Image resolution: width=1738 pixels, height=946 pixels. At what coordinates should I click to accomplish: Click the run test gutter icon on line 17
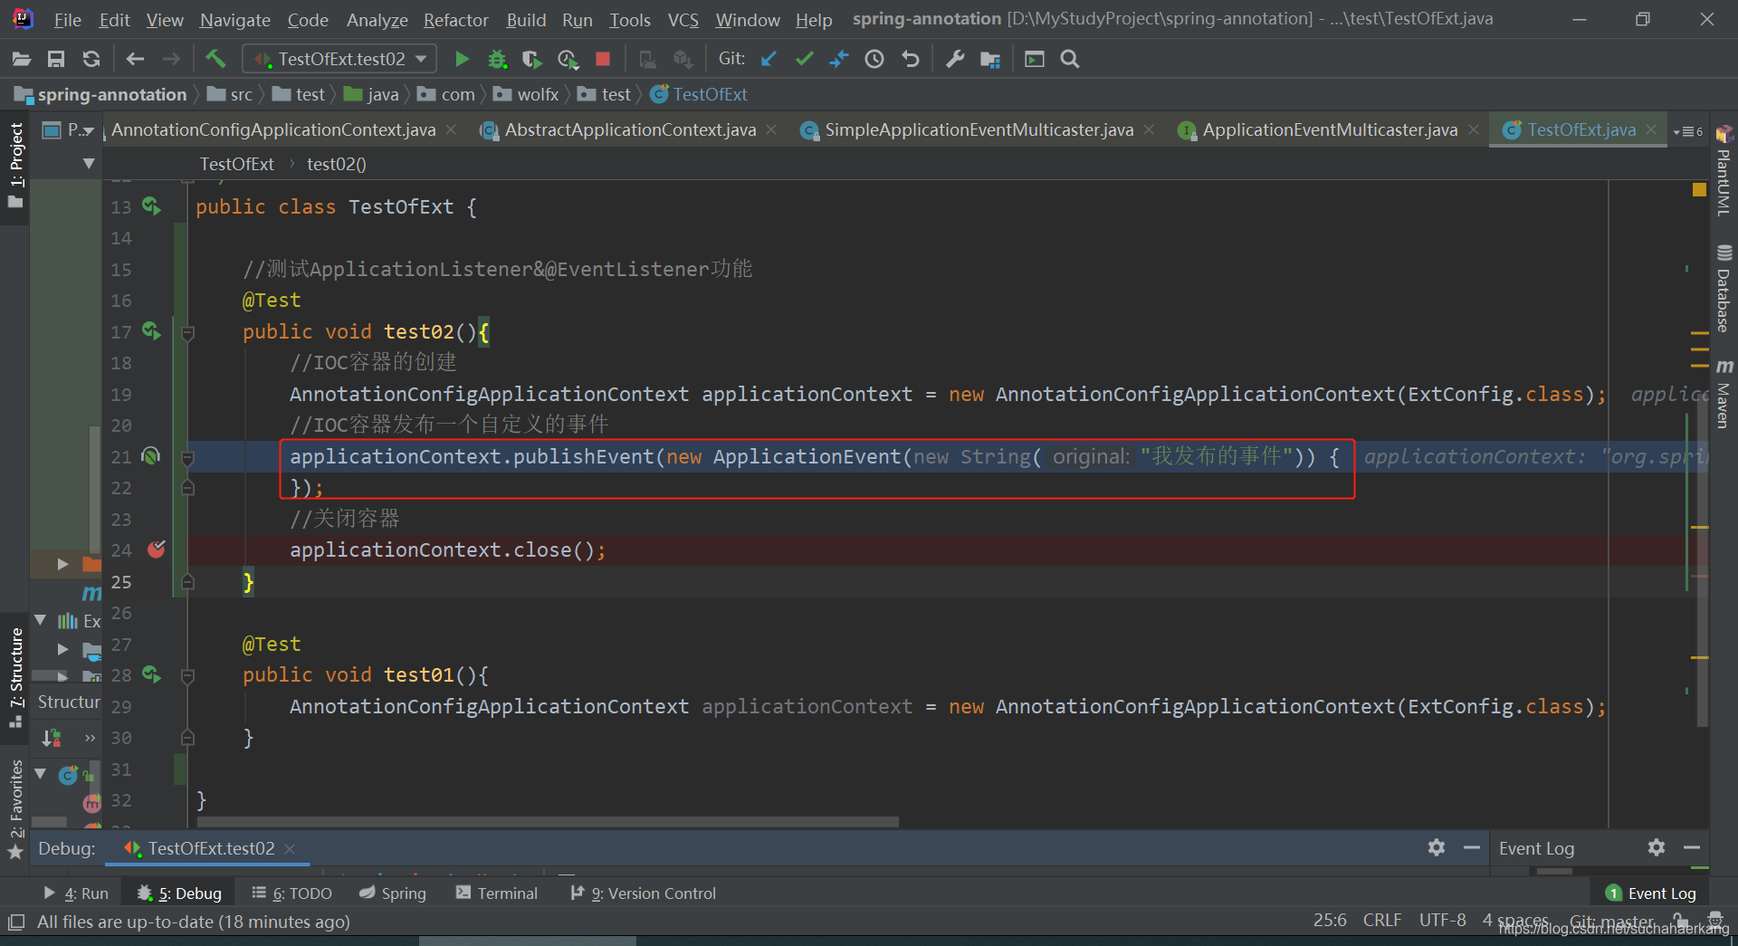pyautogui.click(x=151, y=331)
